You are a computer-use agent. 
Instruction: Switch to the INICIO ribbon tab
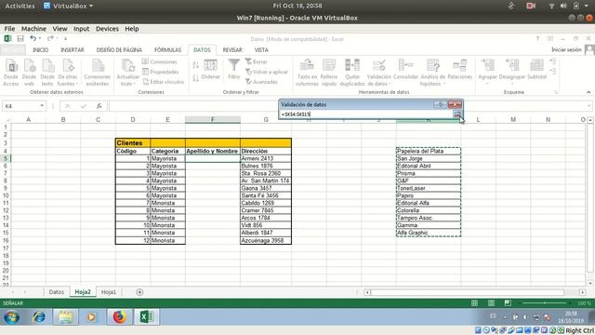[40, 49]
